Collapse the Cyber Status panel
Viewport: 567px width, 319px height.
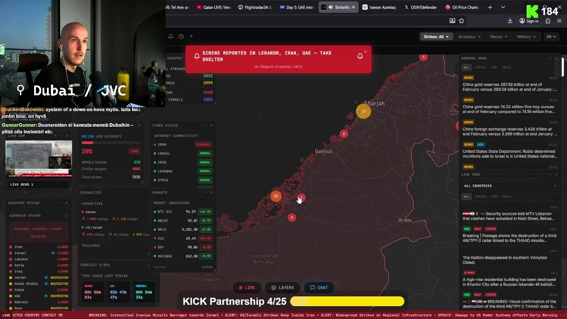tap(205, 125)
